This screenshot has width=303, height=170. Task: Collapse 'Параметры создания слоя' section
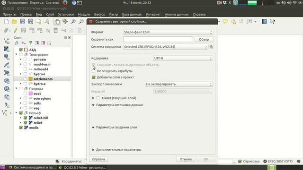[x=93, y=127]
